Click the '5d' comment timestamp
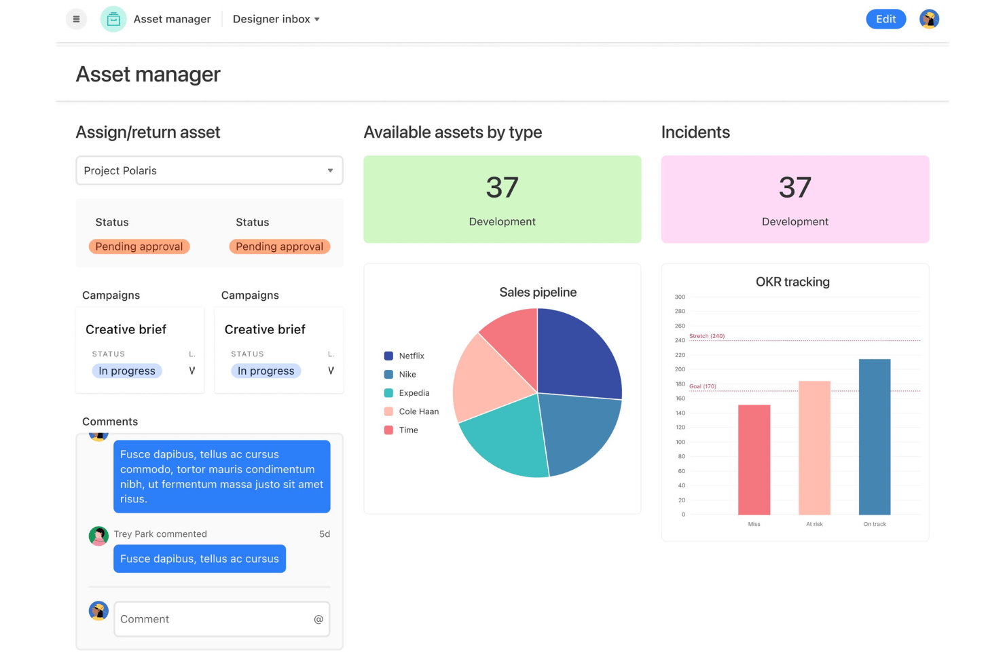The height and width of the screenshot is (670, 1005). (x=325, y=534)
